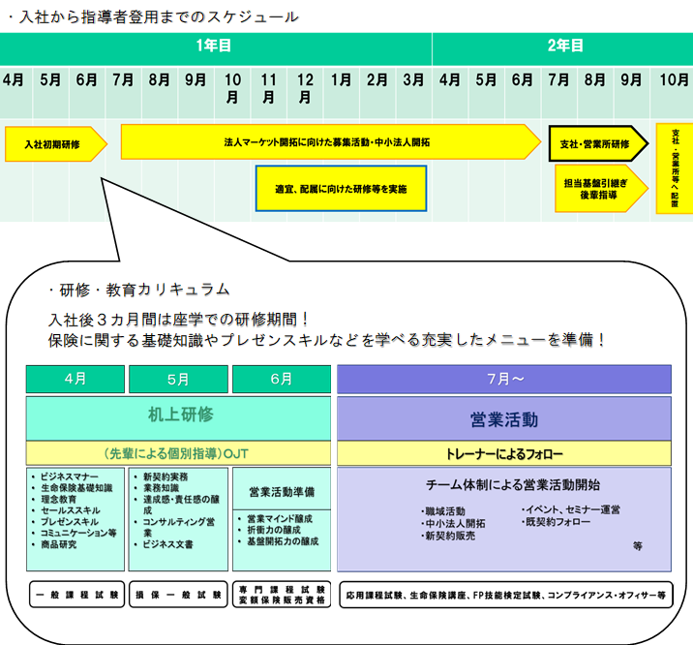Screen dimensions: 693x645
Task: Click the 担当基盤引継ぎ 後輩指導 arrow
Action: click(x=598, y=188)
